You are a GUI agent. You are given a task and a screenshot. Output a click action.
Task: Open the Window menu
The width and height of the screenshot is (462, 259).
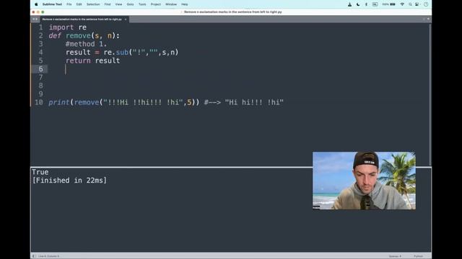tap(171, 4)
